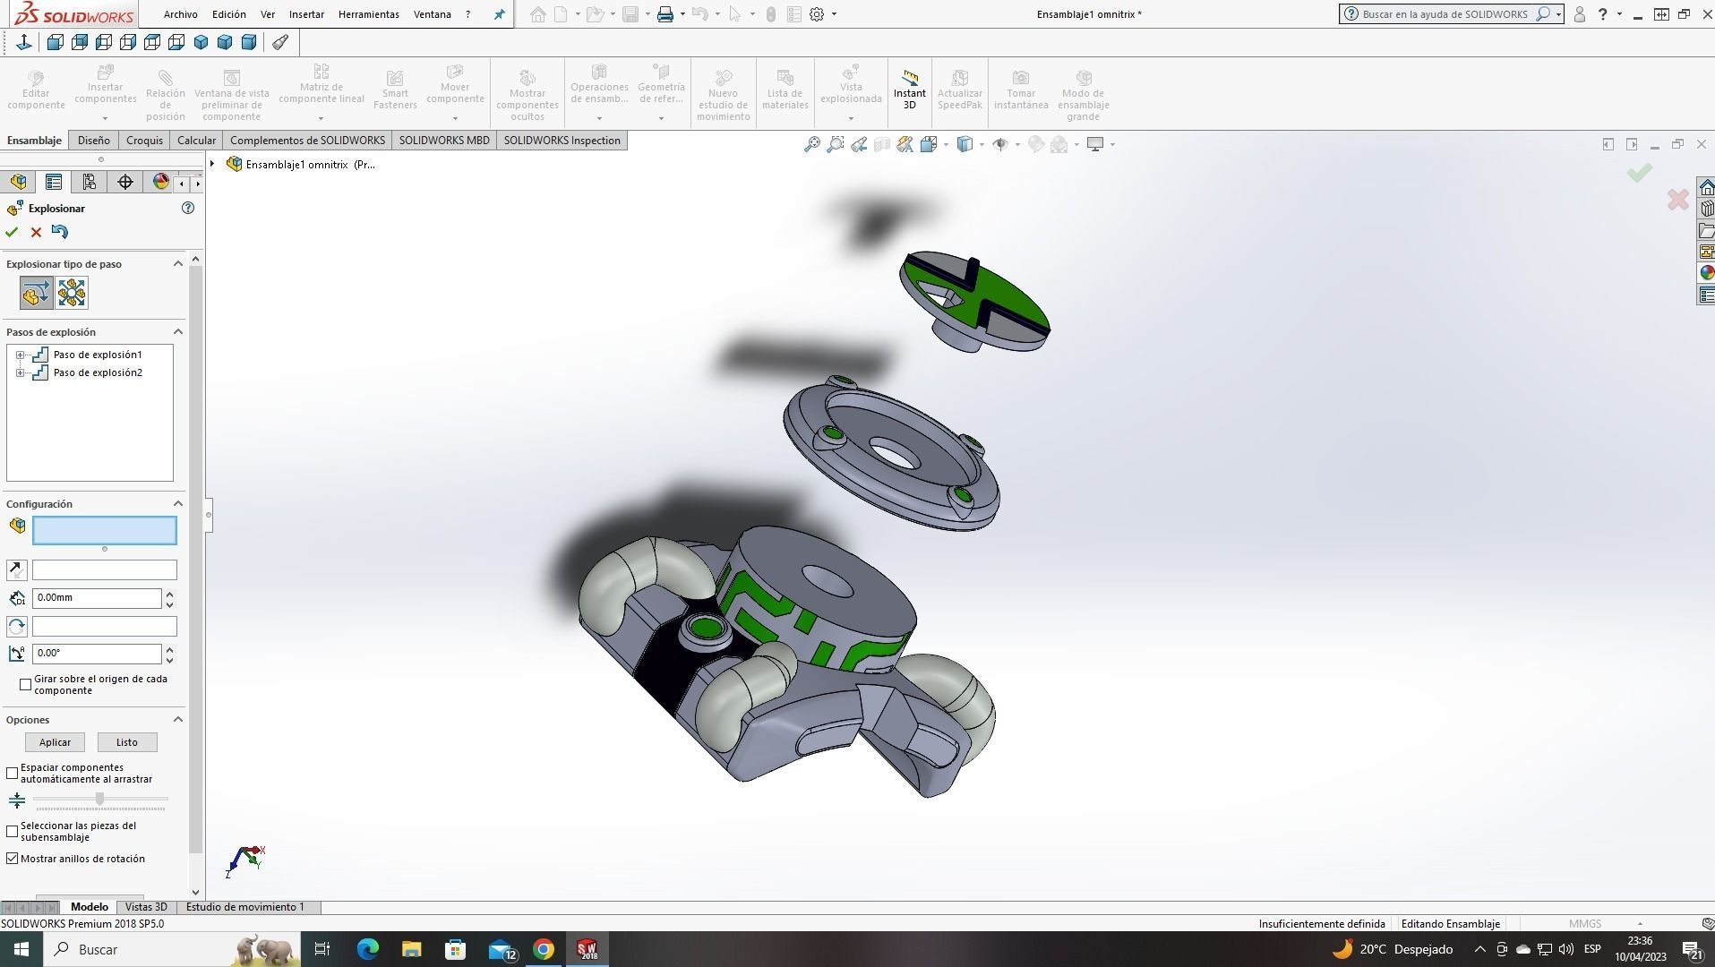Switch to the Croquis tab
1715x967 pixels.
point(144,141)
